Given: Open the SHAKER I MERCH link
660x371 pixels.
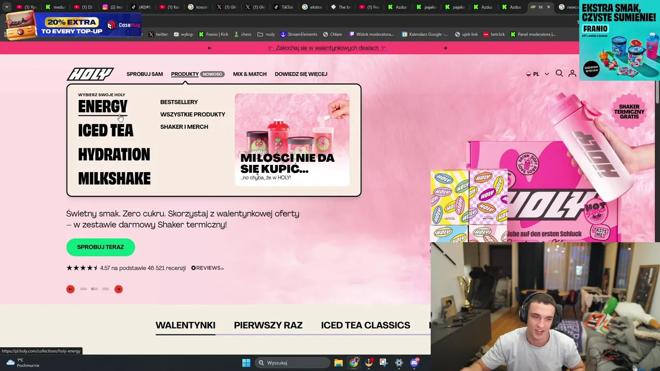Looking at the screenshot, I should pos(184,127).
